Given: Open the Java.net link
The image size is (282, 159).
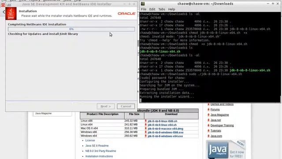Looking at the screenshot, I should pyautogui.click(x=215, y=120).
